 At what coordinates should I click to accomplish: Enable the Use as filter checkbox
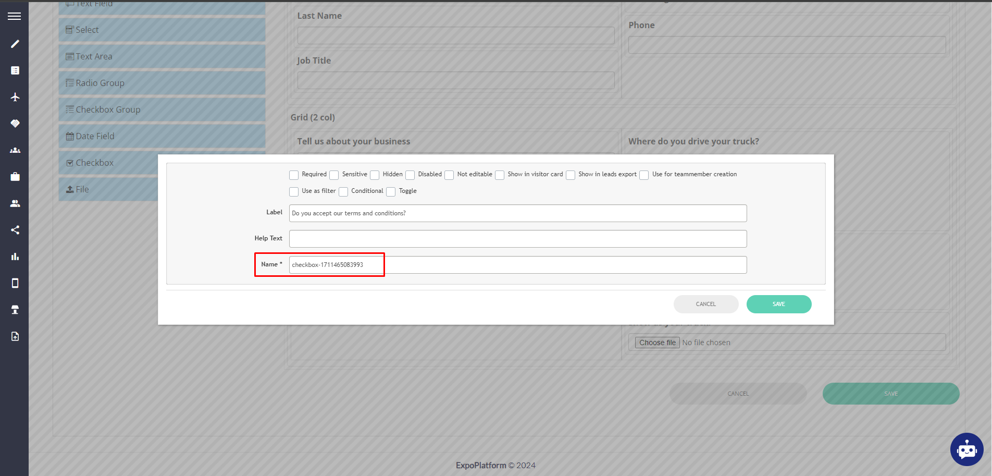point(294,191)
